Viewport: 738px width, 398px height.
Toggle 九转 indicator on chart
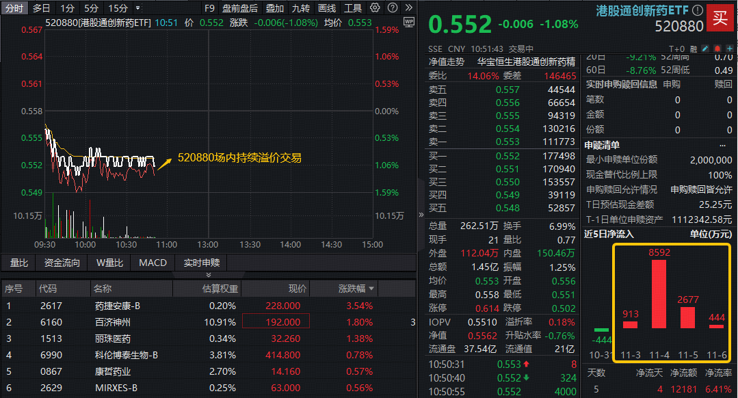(x=300, y=8)
